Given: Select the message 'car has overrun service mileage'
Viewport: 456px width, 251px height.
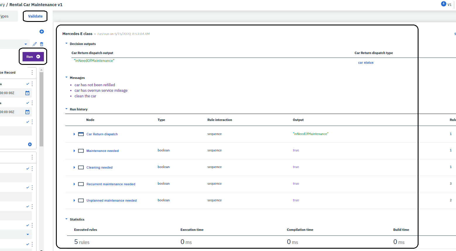Looking at the screenshot, I should 101,91.
